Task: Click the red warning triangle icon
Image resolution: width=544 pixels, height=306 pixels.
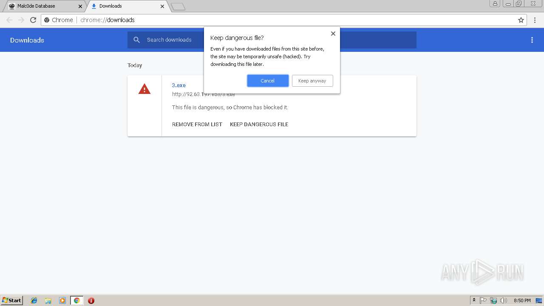Action: (144, 89)
